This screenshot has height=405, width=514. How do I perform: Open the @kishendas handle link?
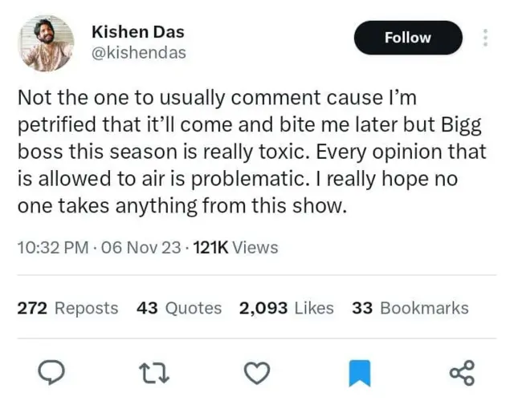pyautogui.click(x=138, y=52)
